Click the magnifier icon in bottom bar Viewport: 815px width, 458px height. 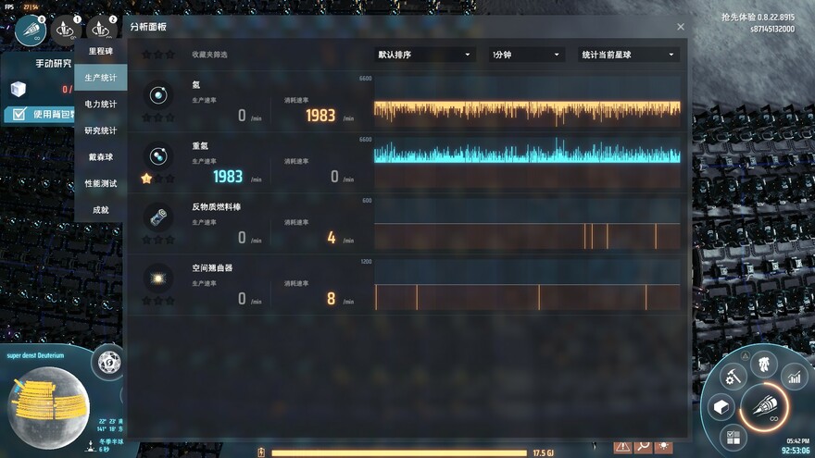click(x=643, y=446)
